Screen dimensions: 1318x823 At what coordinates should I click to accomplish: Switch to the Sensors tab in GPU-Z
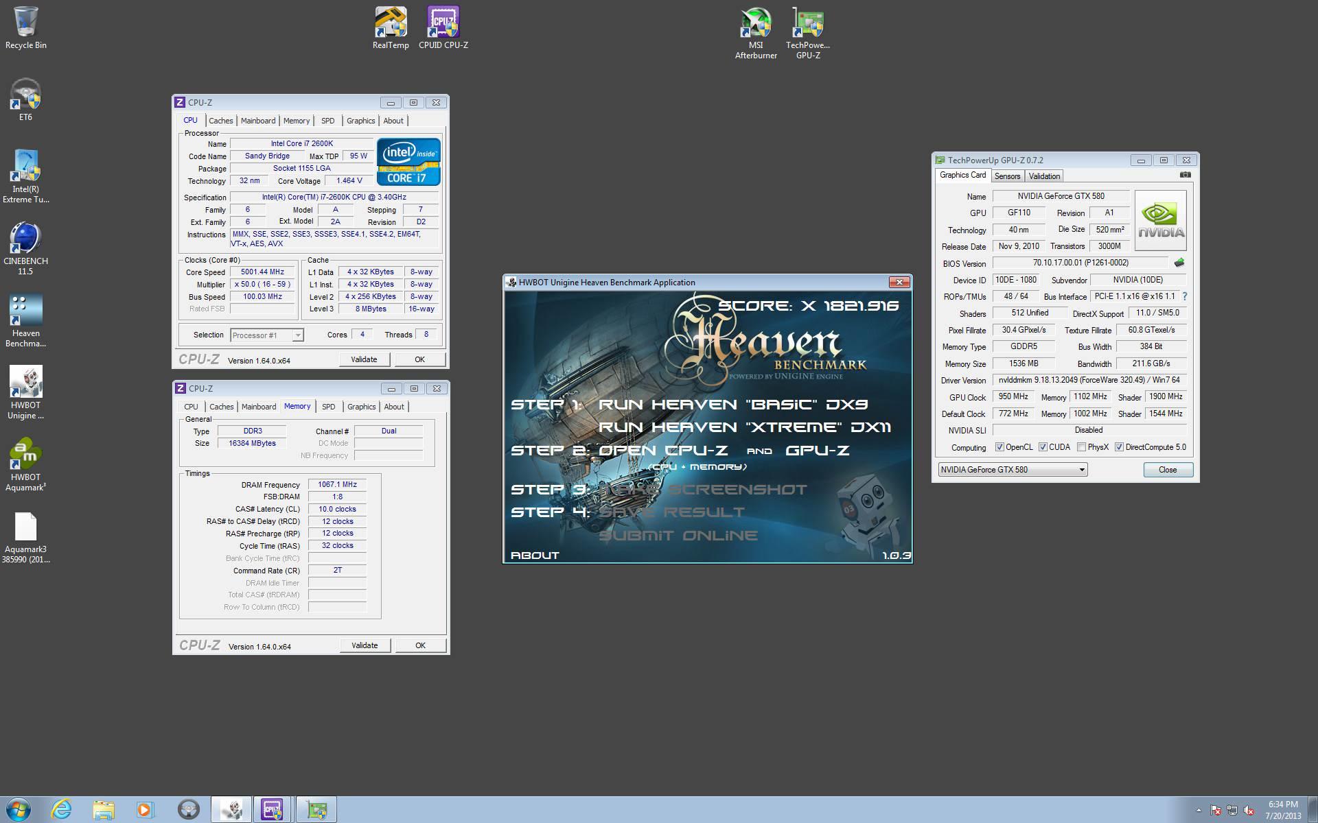point(1007,176)
